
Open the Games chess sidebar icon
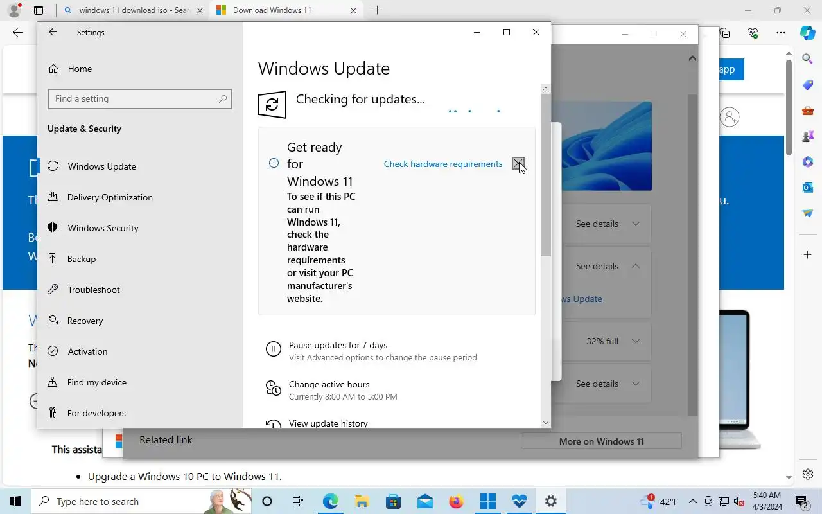pos(807,136)
